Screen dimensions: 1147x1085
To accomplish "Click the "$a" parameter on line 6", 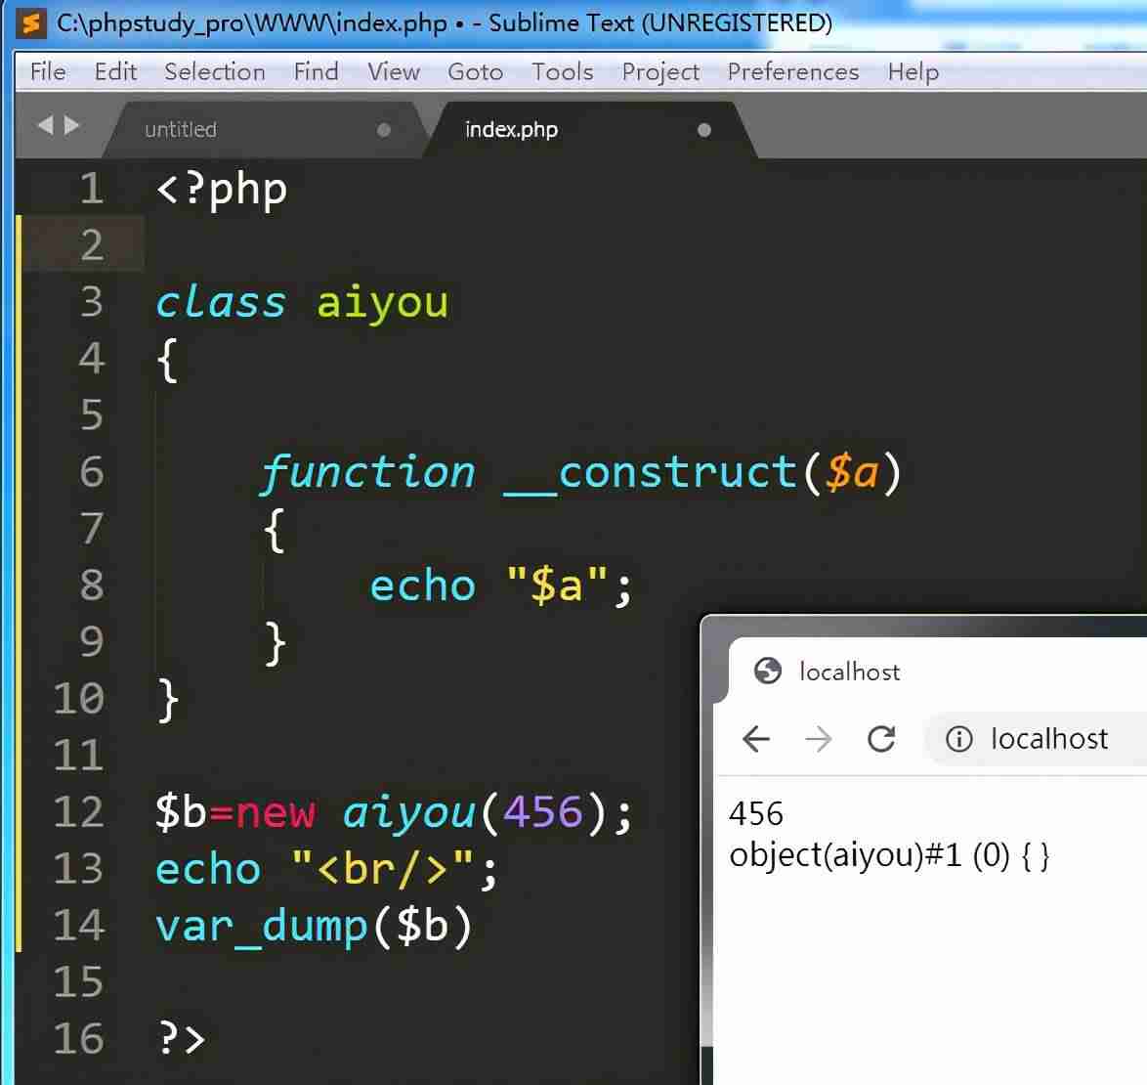I will [x=852, y=472].
